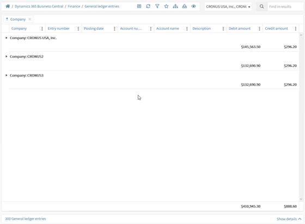The height and width of the screenshot is (224, 305).
Task: Open Company column options menu
Action: pyautogui.click(x=42, y=28)
